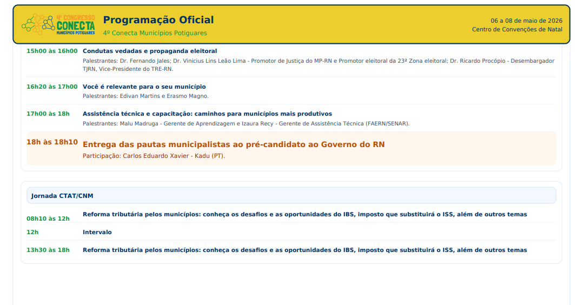Select the 'Intervalo' entry
Viewport: 583px width, 305px height.
(97, 232)
